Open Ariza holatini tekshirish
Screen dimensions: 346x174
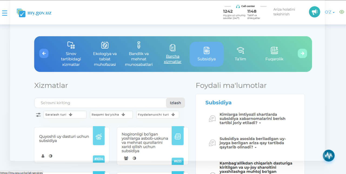tap(284, 12)
